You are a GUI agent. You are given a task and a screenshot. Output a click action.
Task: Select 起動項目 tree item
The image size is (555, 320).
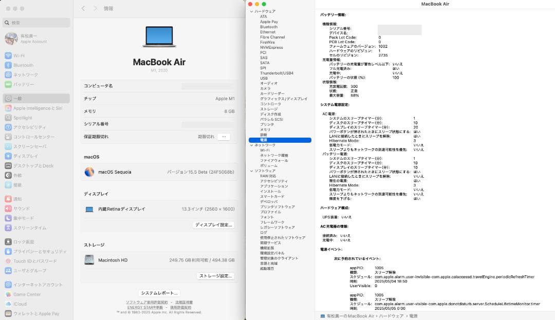[267, 269]
